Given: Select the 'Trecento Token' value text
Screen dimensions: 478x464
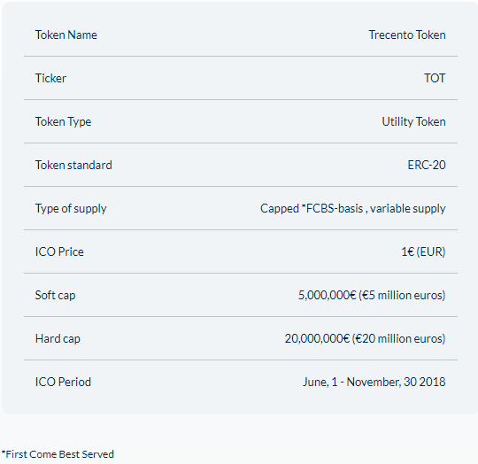Looking at the screenshot, I should coord(407,35).
